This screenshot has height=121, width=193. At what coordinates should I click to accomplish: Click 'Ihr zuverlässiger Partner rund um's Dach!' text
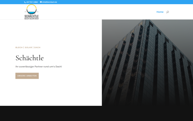pyautogui.click(x=39, y=66)
